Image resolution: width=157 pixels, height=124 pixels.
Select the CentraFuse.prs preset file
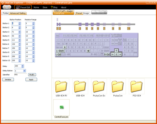[x=61, y=109]
